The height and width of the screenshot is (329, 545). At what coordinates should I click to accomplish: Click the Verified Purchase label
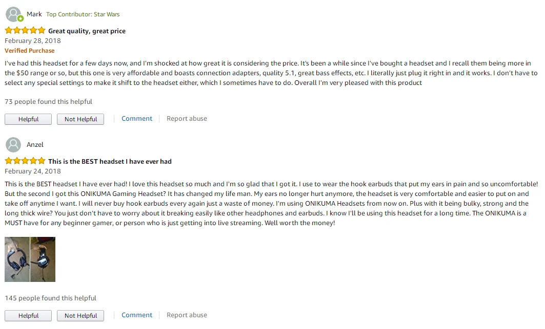pos(29,51)
